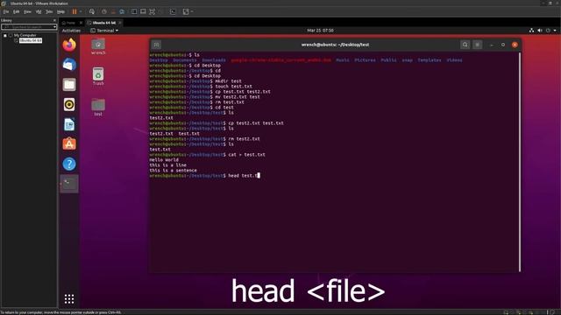Click the 'hello world' output line
The height and width of the screenshot is (315, 561).
point(164,160)
